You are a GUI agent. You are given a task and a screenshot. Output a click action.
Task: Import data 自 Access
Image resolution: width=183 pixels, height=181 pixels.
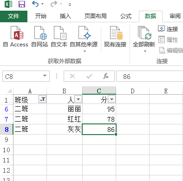pos(15,37)
